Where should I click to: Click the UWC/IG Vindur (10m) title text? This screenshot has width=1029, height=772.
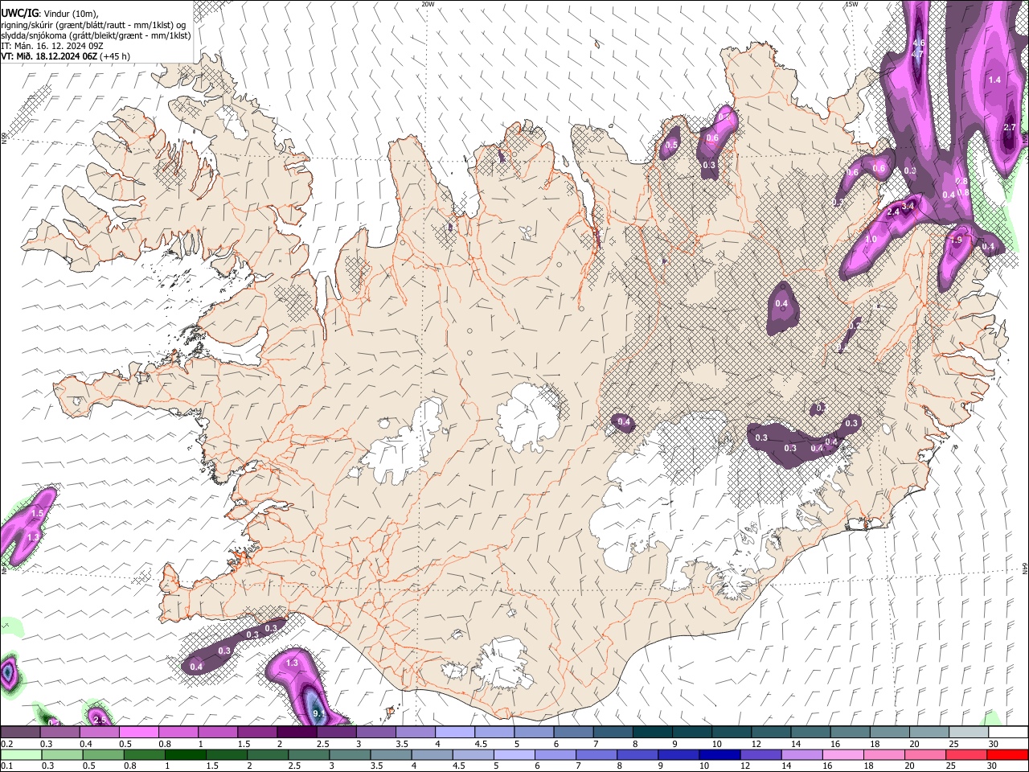point(50,14)
